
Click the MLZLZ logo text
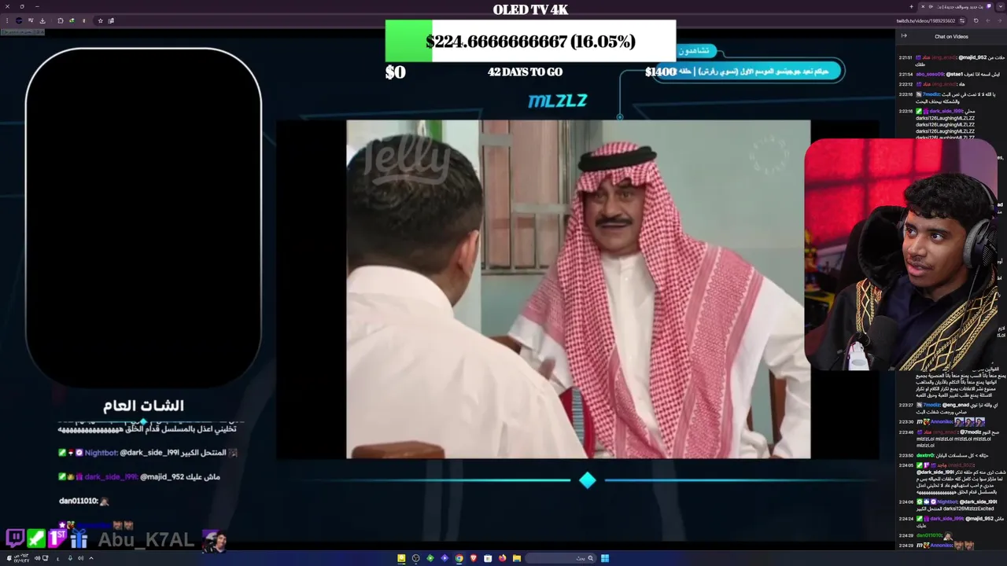558,101
